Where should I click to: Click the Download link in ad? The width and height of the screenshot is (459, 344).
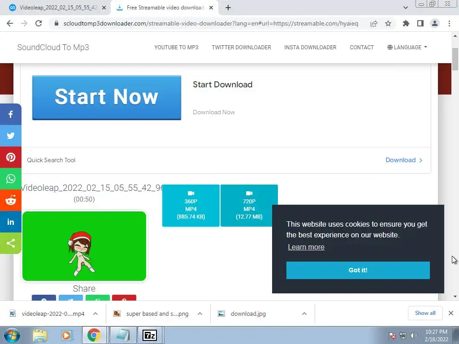[x=404, y=160]
